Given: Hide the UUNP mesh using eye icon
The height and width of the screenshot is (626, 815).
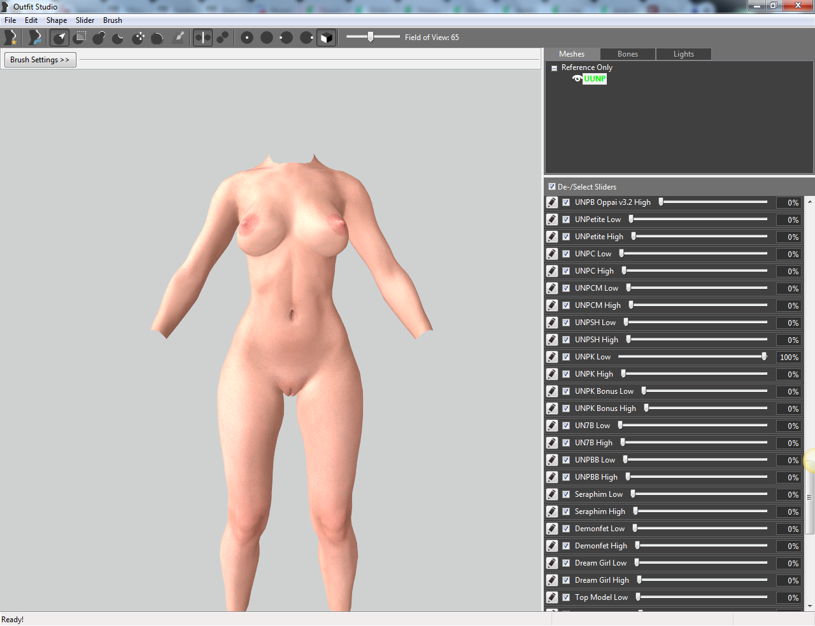Looking at the screenshot, I should (577, 79).
